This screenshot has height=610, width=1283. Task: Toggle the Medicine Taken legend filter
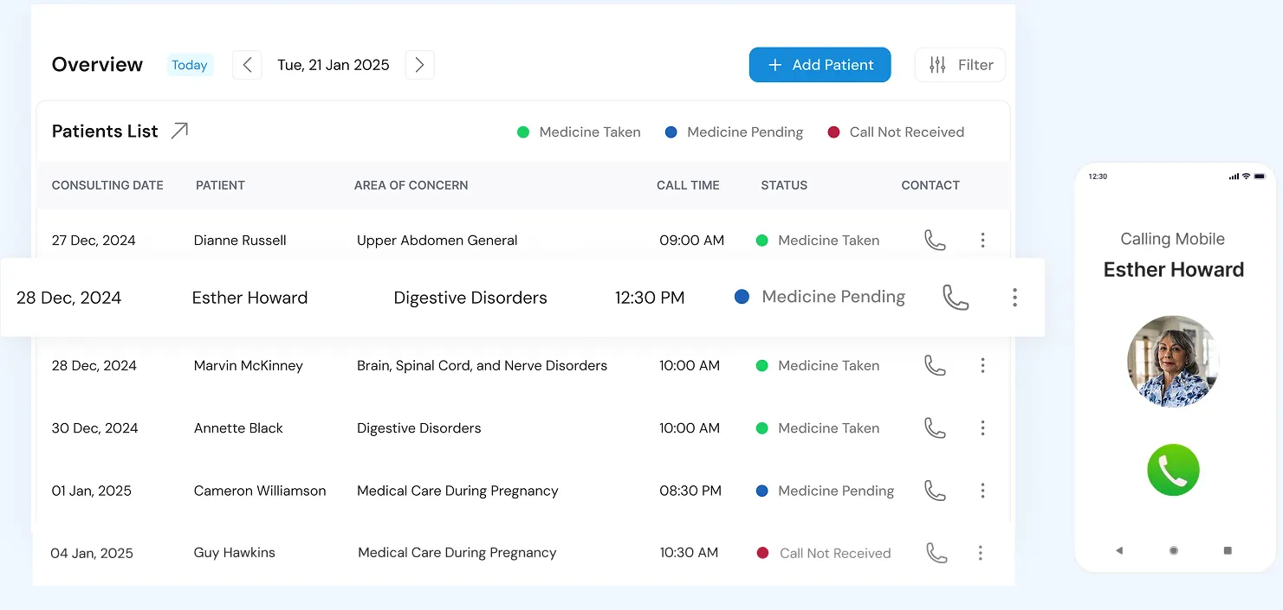tap(578, 132)
